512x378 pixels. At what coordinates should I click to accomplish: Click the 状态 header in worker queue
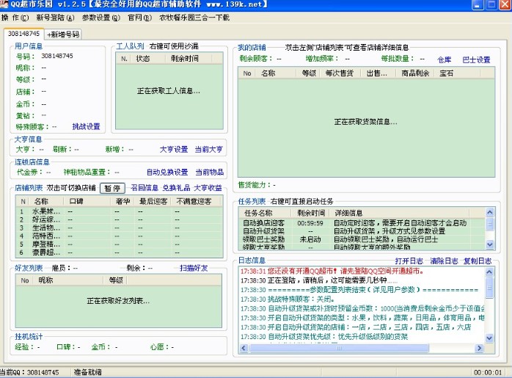pyautogui.click(x=147, y=59)
